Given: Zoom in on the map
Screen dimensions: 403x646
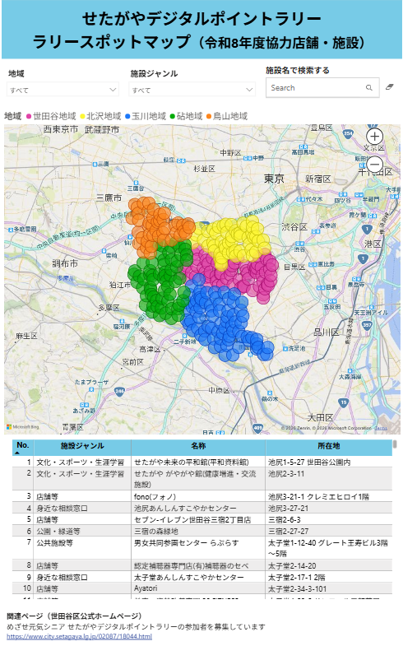Looking at the screenshot, I should tap(374, 137).
